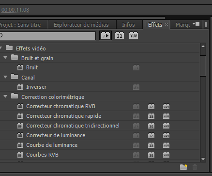Select Correcteur chromatique tridirectionnel effect
The height and width of the screenshot is (176, 212).
[73, 126]
